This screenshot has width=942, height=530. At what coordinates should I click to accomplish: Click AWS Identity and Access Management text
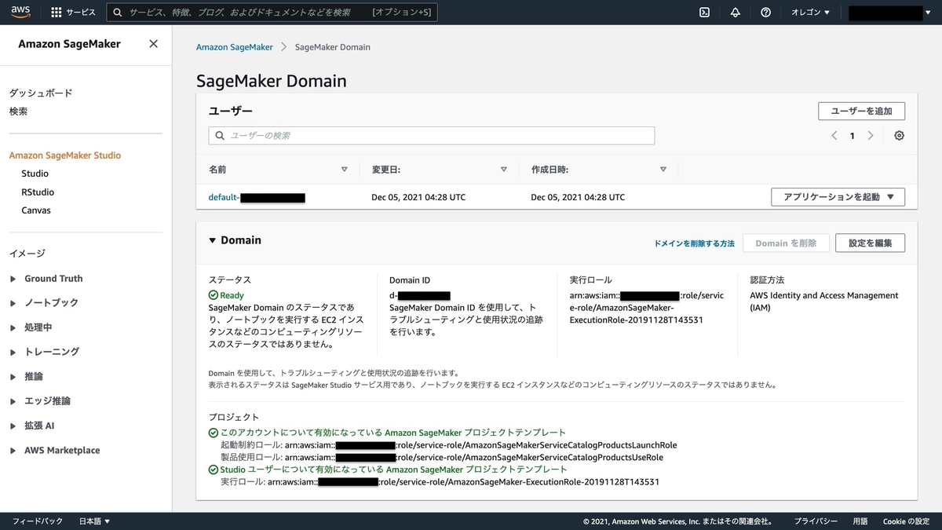tap(824, 302)
